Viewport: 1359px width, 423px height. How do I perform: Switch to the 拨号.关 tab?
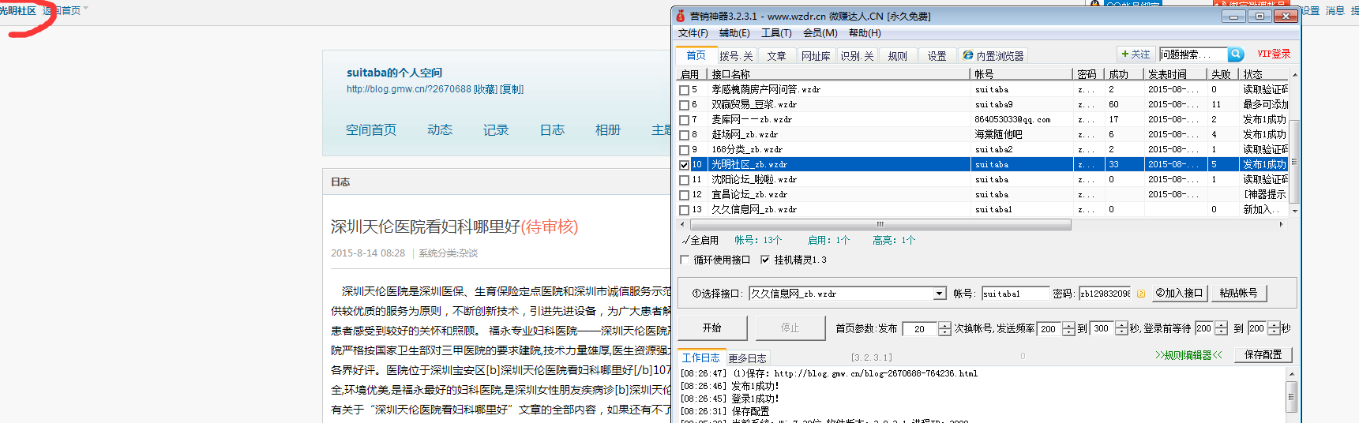point(736,56)
